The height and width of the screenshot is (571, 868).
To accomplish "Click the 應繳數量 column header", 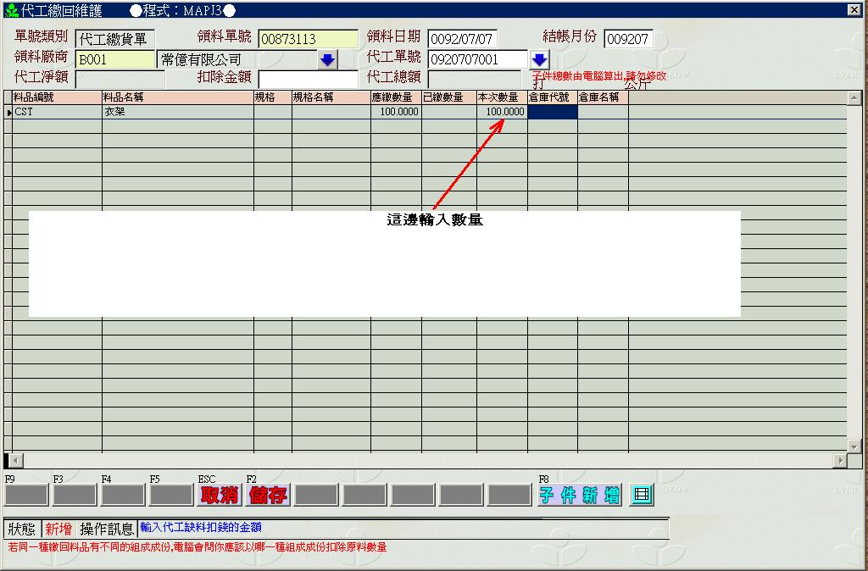I will point(395,97).
